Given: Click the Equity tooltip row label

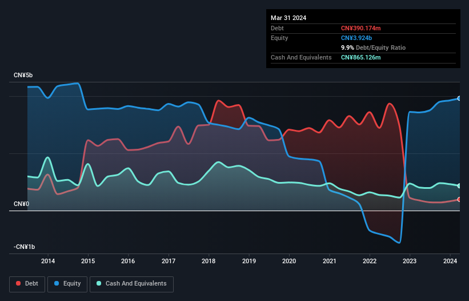Looking at the screenshot, I should click(279, 38).
